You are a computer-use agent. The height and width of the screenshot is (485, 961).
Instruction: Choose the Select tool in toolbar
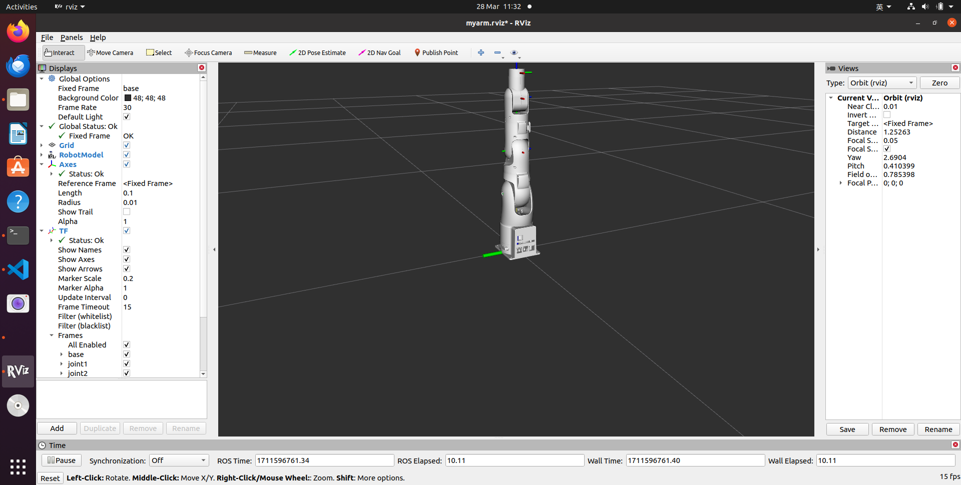(159, 52)
